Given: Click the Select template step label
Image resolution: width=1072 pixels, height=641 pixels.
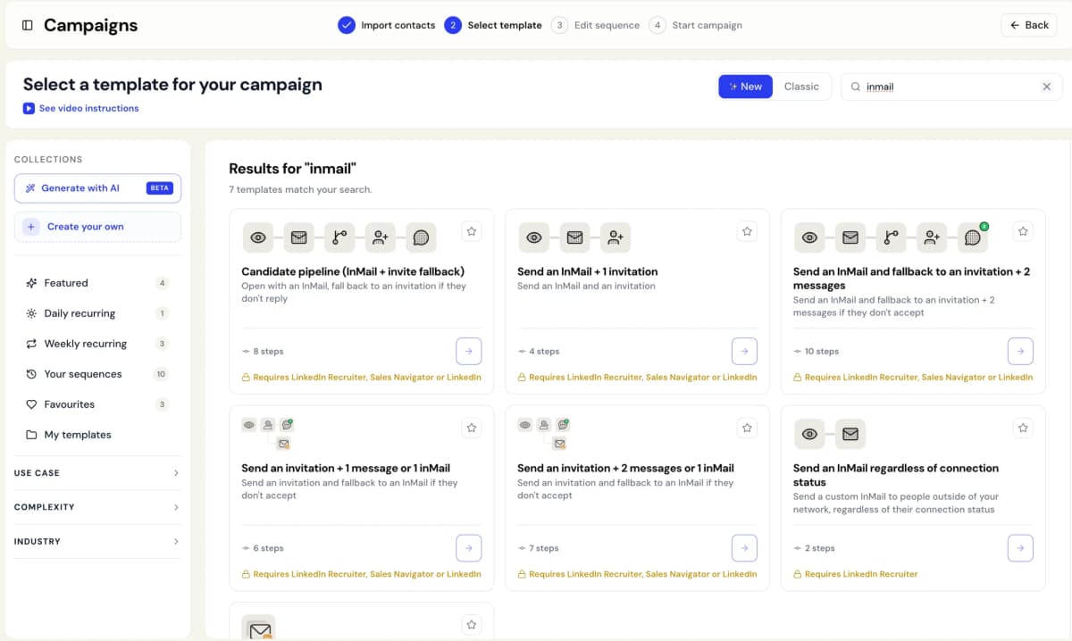Looking at the screenshot, I should pos(505,25).
